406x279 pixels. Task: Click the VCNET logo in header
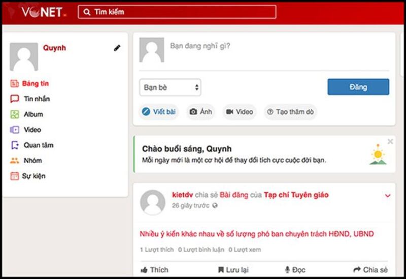[42, 12]
